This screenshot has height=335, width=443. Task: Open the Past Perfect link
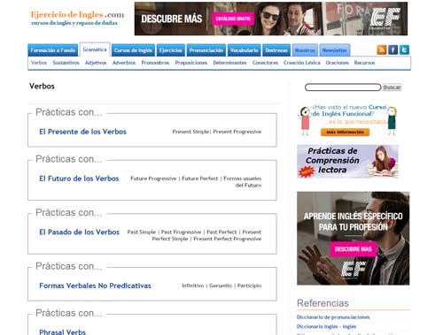[221, 232]
